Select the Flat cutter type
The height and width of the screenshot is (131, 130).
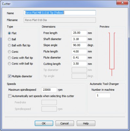click(9, 33)
